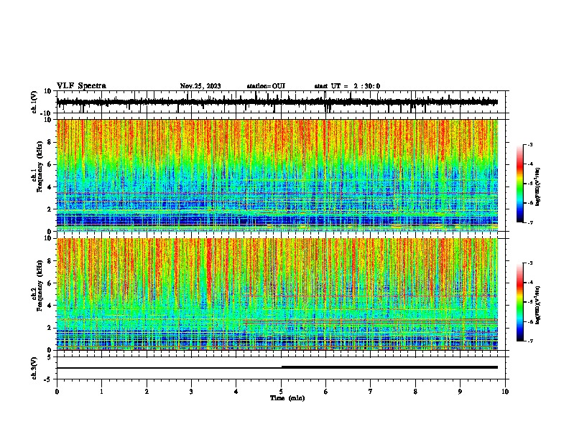The image size is (569, 439).
Task: Click the log(PSD) label beside ch.1 colorbar
Action: click(538, 187)
